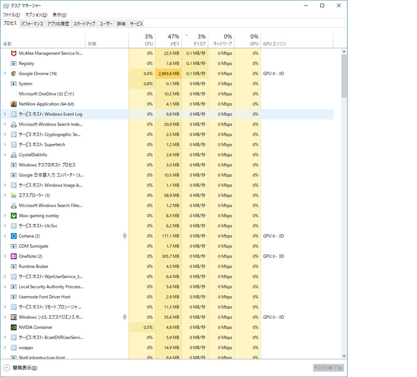Click the Cortana suspended leaf status icon
417x377 pixels.
pos(125,236)
